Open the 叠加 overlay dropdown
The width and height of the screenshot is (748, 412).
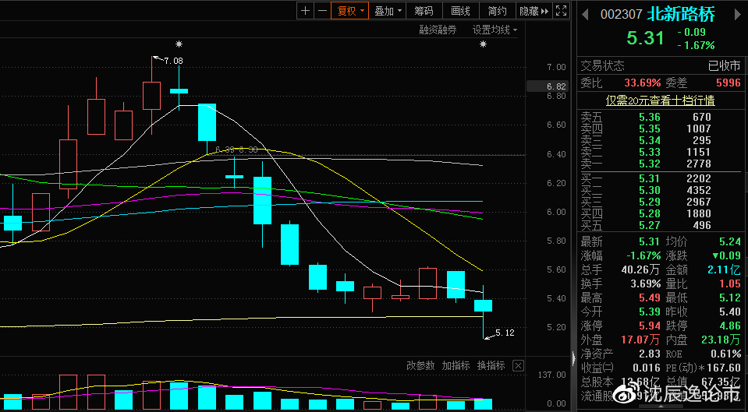388,10
